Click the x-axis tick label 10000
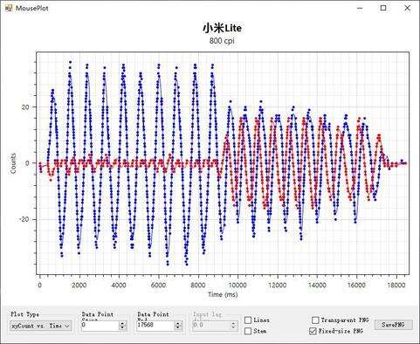The image size is (420, 344). [x=238, y=285]
